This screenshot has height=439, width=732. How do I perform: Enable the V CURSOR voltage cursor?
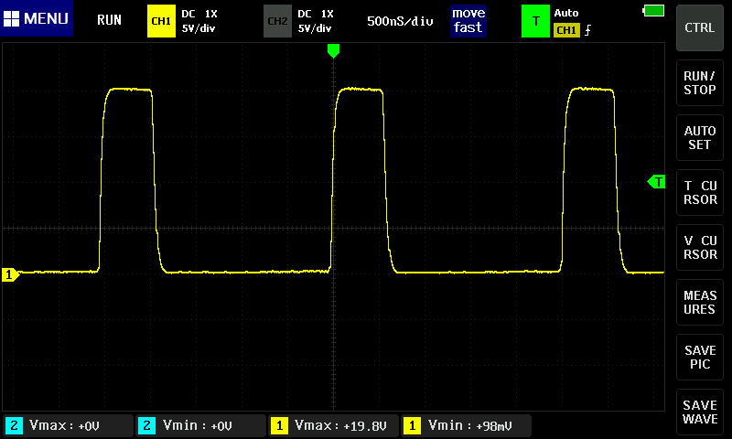[x=700, y=247]
